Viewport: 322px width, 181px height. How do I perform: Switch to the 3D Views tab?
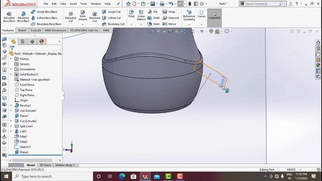45,165
